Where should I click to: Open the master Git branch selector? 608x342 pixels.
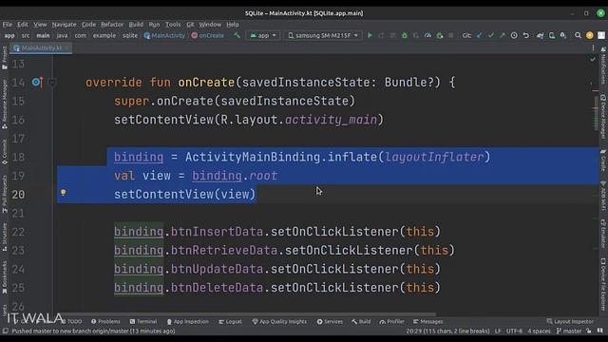[569, 331]
